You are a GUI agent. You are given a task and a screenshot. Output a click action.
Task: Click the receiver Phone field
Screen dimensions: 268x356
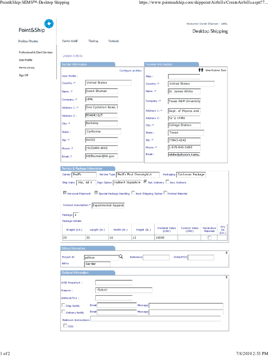184,147
